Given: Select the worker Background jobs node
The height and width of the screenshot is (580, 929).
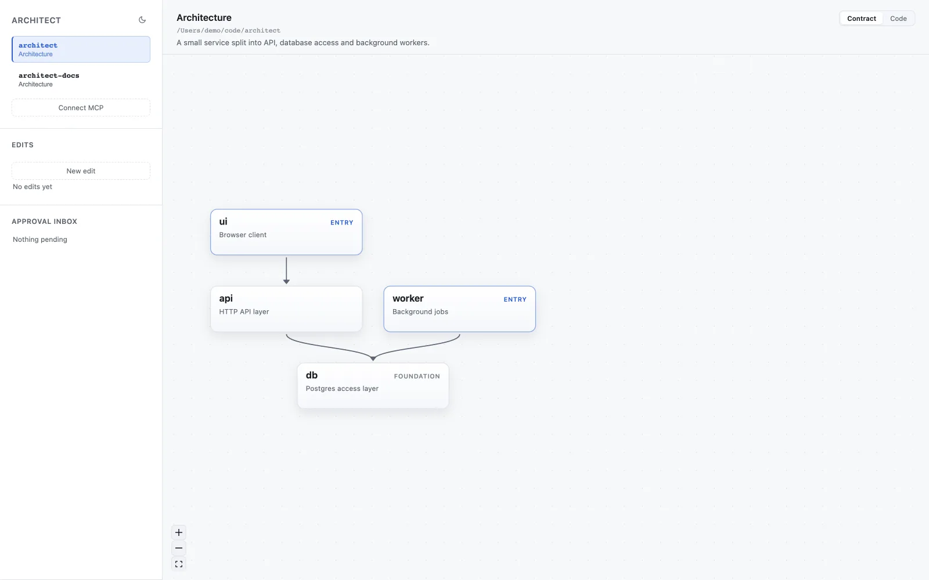Looking at the screenshot, I should tap(459, 309).
